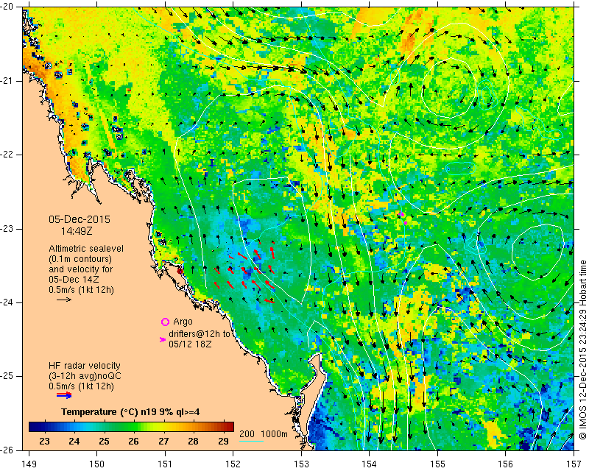Image resolution: width=589 pixels, height=471 pixels.
Task: Click the '(0.1m contours)' text
Action: pyautogui.click(x=80, y=259)
